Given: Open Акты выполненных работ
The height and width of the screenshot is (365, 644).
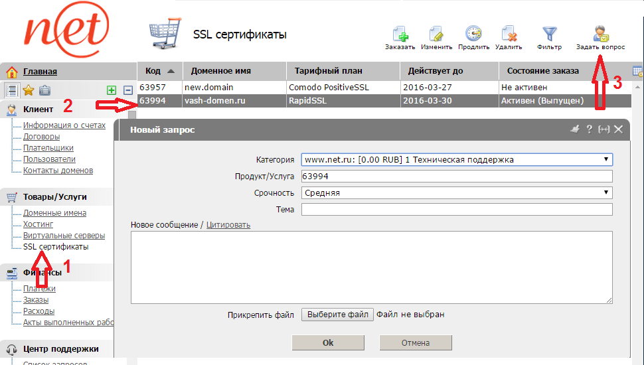Looking at the screenshot, I should tap(68, 323).
